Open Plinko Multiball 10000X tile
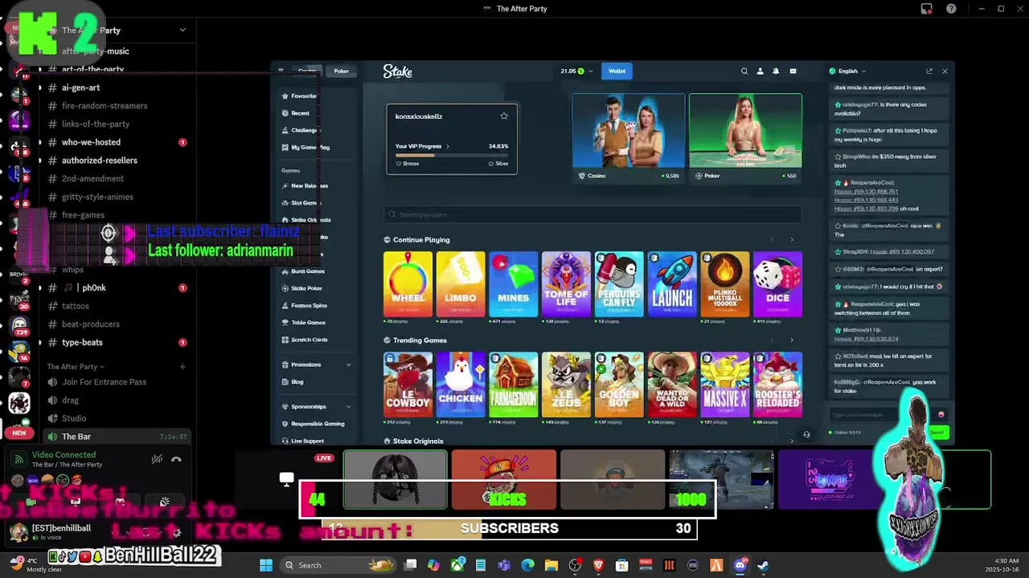 725,284
